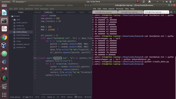
Task: Open the LF line ending selector
Action: (58, 97)
